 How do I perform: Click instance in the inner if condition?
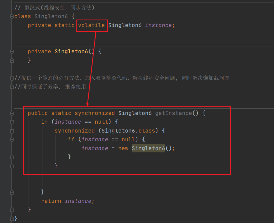point(95,139)
